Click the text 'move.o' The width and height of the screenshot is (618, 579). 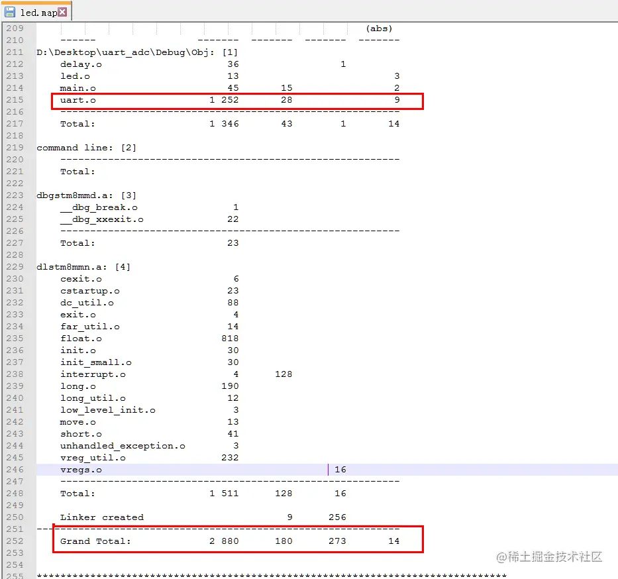(77, 422)
